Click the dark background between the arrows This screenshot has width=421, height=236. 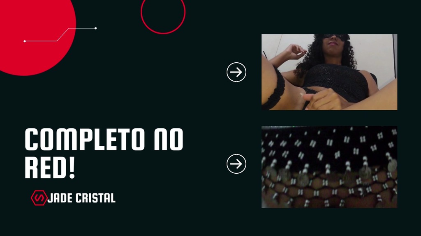236,118
